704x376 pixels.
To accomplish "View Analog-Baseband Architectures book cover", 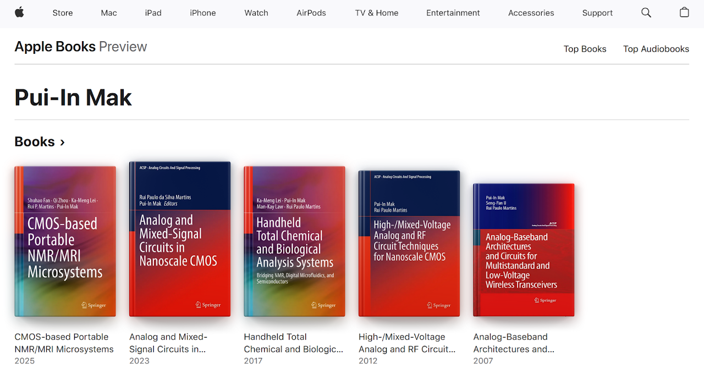I will tap(524, 250).
